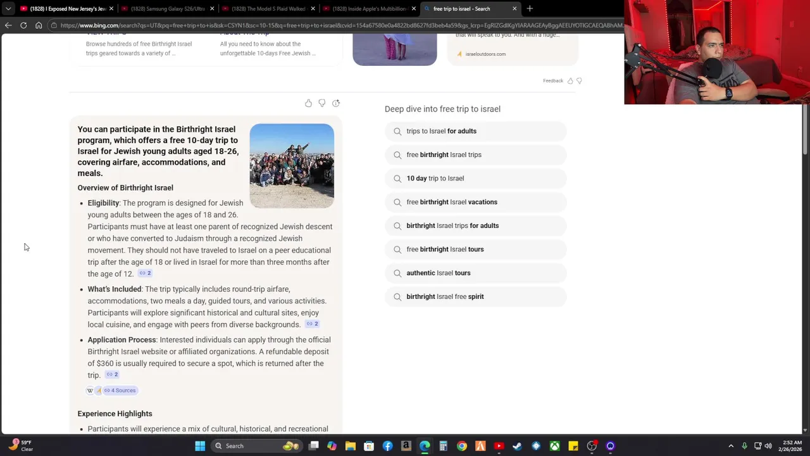Open citation badge after Application Process paragraph

point(112,375)
